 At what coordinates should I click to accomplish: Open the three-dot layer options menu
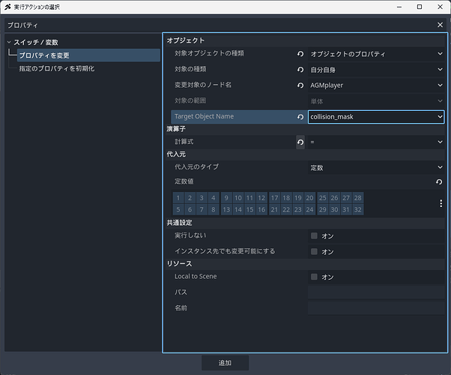(x=441, y=203)
